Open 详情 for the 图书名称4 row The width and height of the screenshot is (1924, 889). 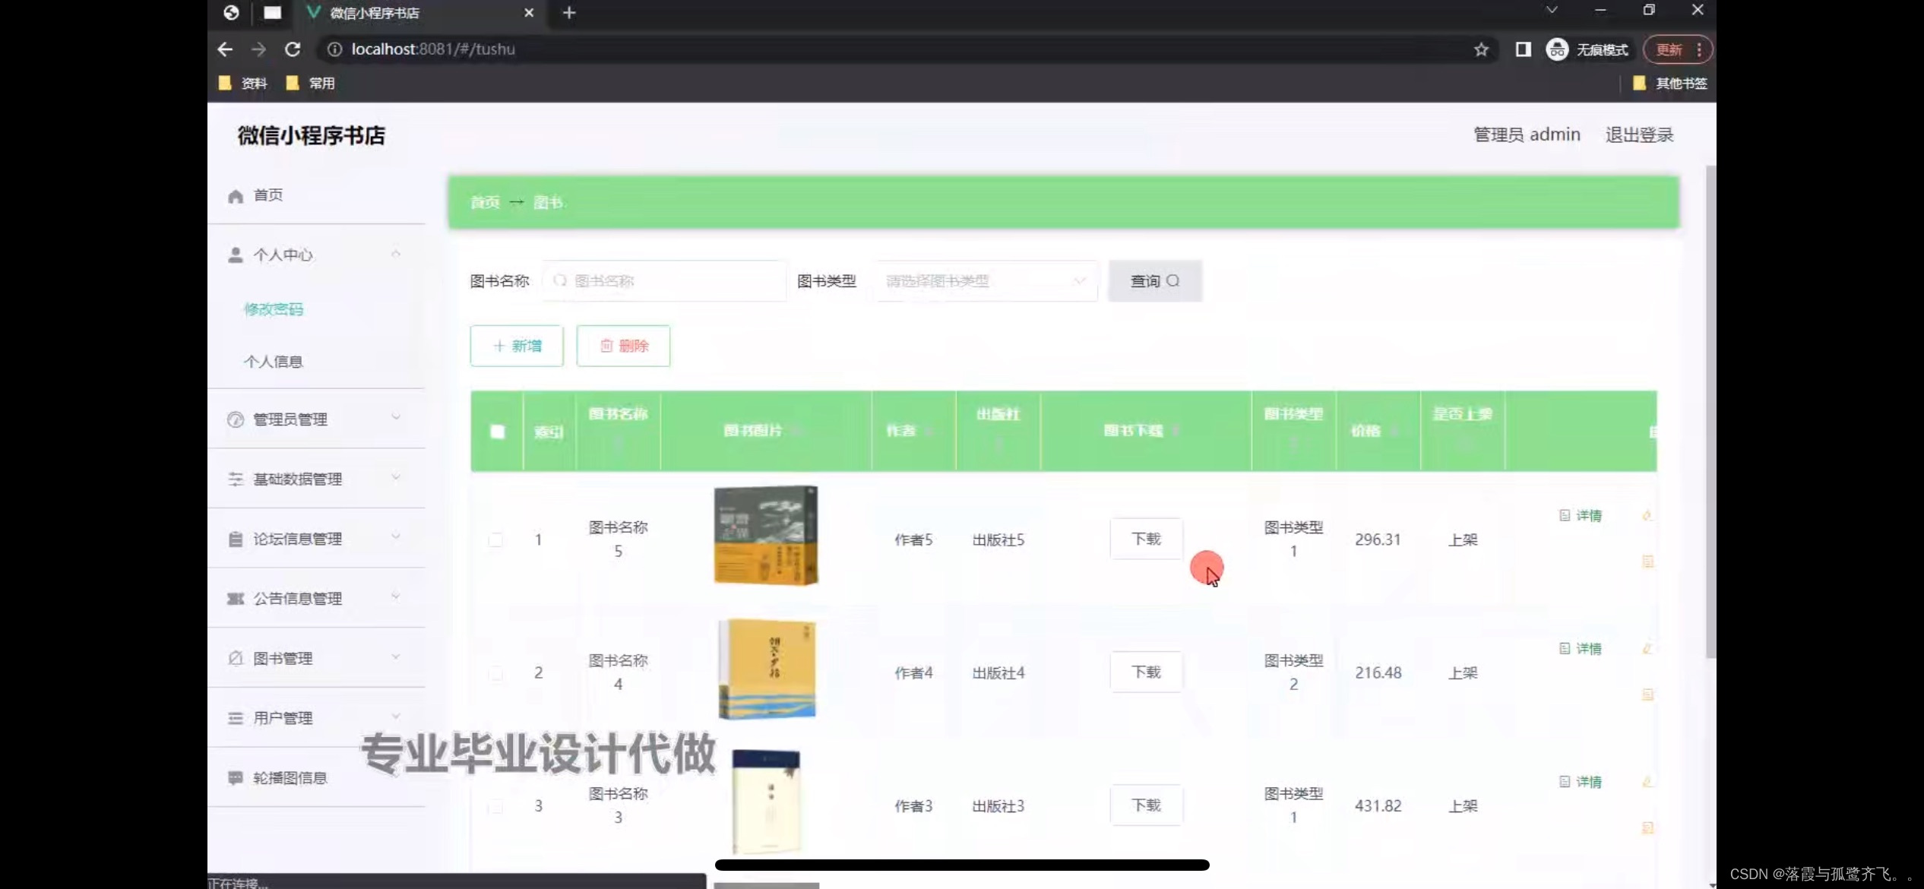pos(1581,648)
